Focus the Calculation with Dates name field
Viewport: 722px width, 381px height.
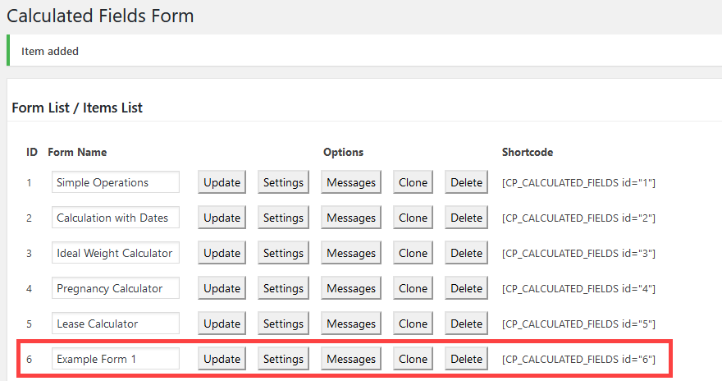pos(115,218)
